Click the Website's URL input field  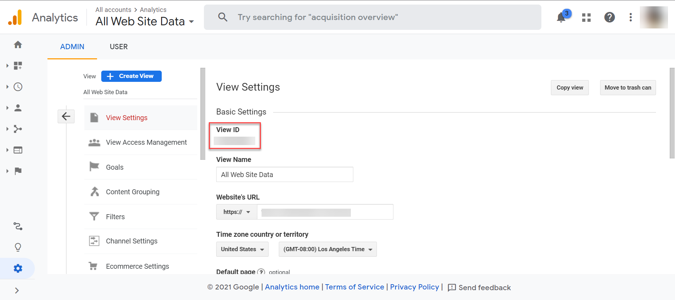point(325,212)
